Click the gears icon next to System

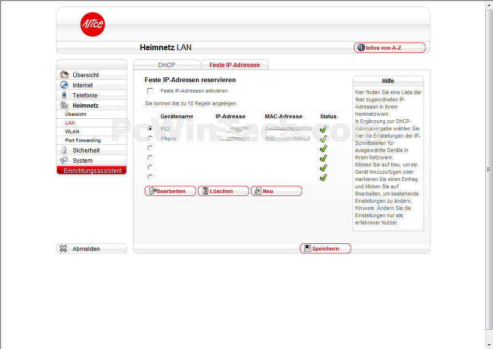(64, 160)
